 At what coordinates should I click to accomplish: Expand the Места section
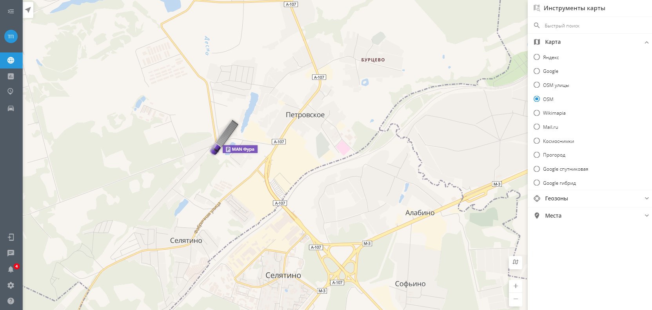[x=647, y=216]
